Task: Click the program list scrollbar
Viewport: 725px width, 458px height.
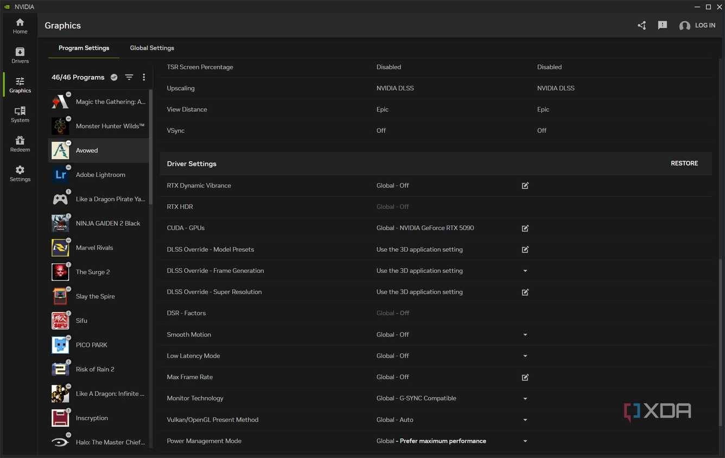Action: pos(151,147)
